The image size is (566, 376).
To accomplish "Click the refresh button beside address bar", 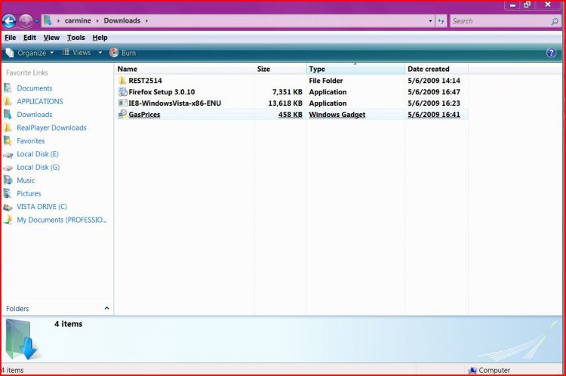I will coord(441,21).
